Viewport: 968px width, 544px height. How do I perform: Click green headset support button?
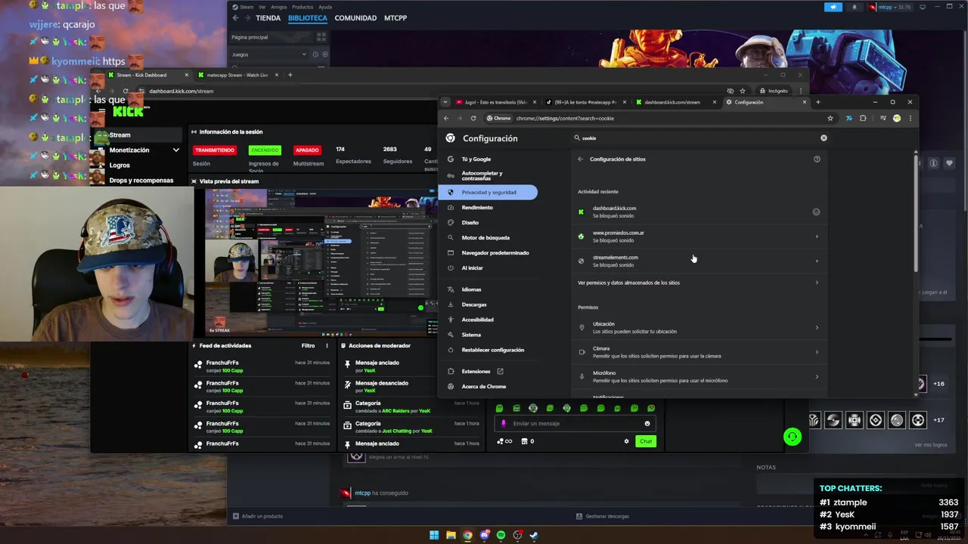[x=792, y=437]
